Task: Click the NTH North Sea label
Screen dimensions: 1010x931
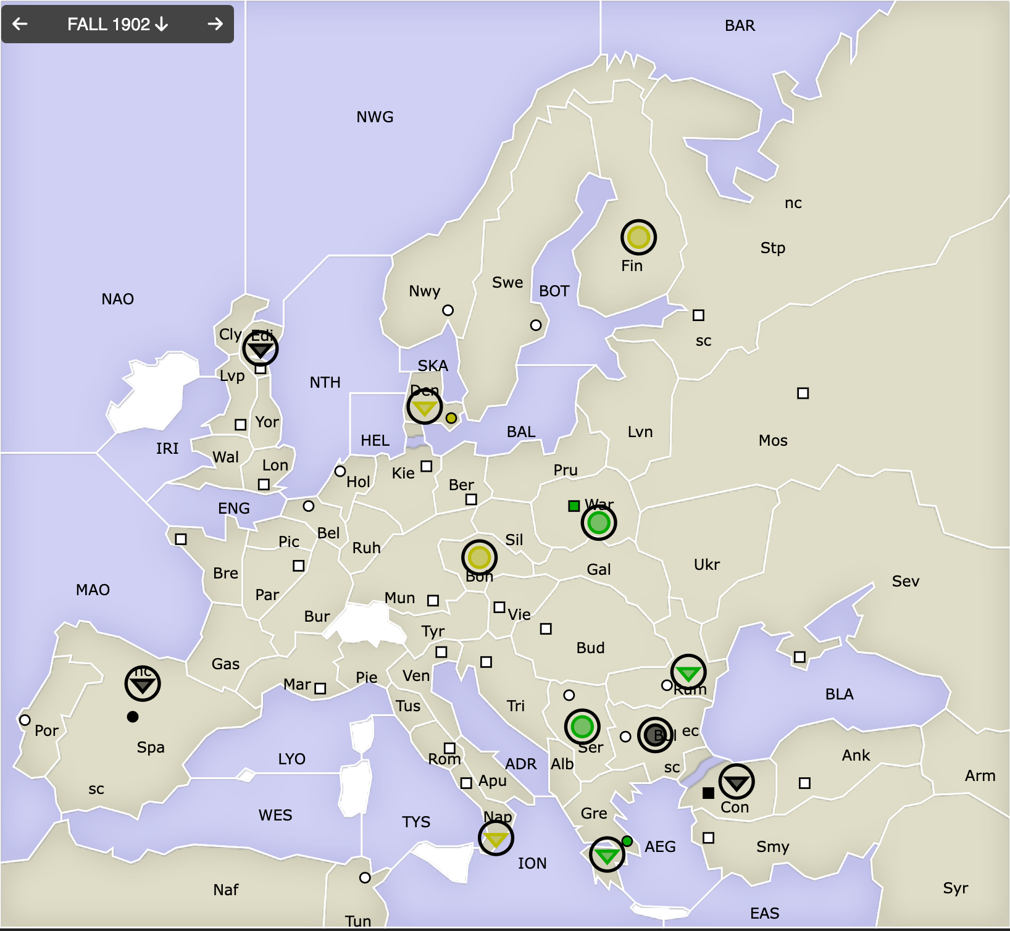Action: pyautogui.click(x=325, y=383)
